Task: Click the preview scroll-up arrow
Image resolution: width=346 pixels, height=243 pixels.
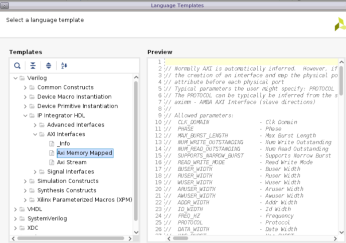Action: pos(341,62)
